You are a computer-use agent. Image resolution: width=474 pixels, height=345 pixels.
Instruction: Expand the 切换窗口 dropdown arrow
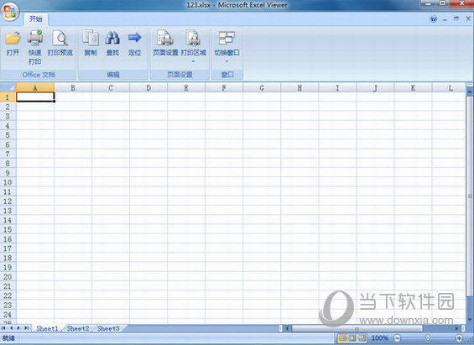point(227,61)
